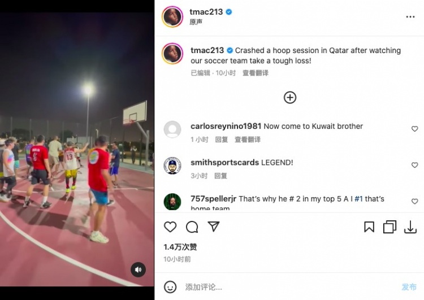Click the blue 发布 post button

pyautogui.click(x=409, y=287)
